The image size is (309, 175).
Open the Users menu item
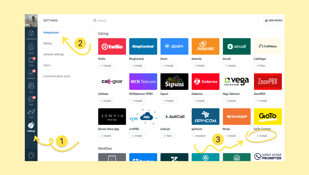[x=47, y=65]
